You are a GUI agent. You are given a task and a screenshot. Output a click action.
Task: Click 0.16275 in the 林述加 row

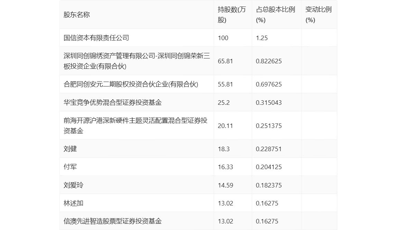tap(267, 203)
